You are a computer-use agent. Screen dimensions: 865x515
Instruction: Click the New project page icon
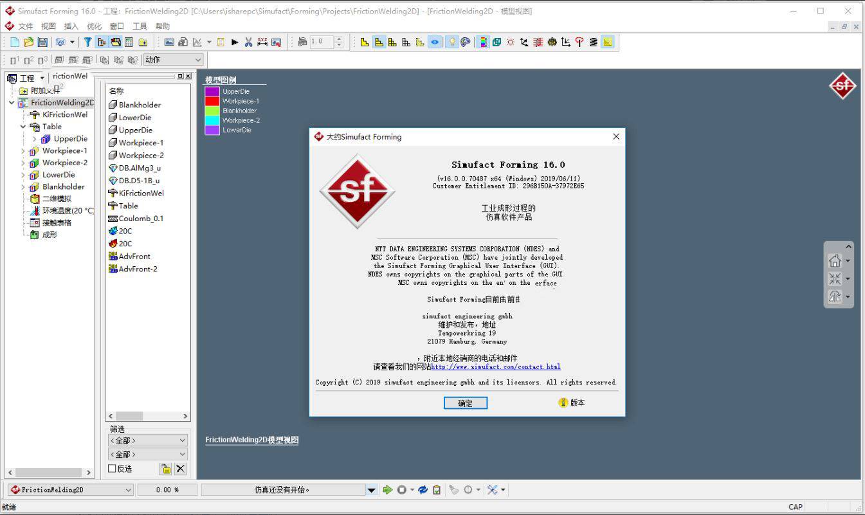coord(15,42)
